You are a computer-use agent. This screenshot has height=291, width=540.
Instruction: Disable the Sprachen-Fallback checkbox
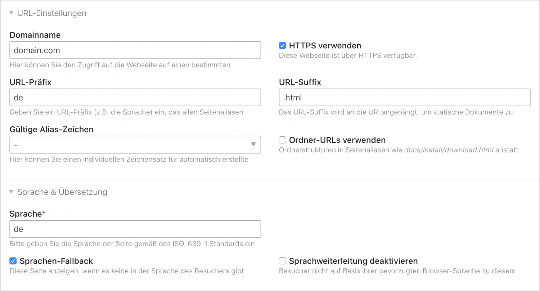point(13,261)
